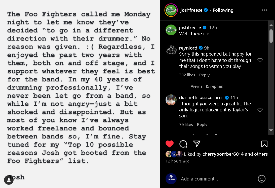This screenshot has height=188, width=275.
Task: Share post using the paper plane icon
Action: point(197,143)
